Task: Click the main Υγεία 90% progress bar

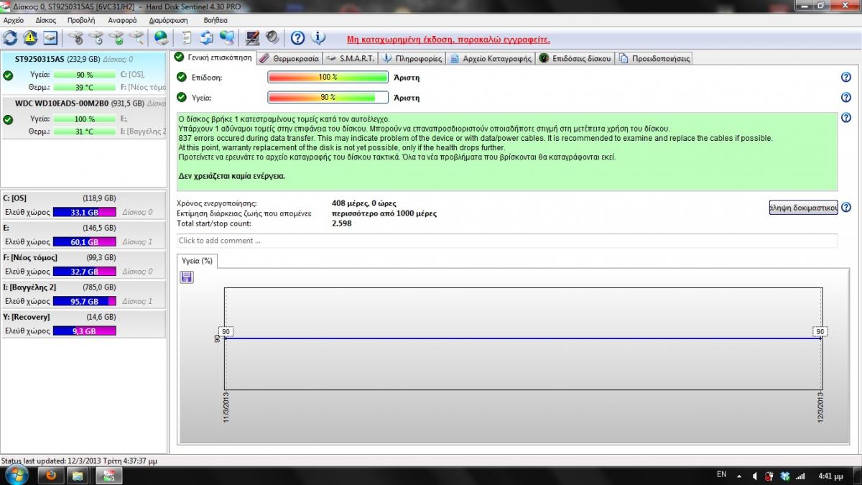Action: (328, 97)
